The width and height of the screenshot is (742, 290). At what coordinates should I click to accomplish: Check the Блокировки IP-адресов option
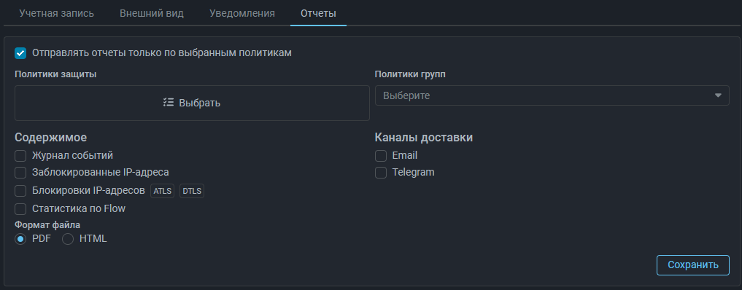(x=20, y=191)
